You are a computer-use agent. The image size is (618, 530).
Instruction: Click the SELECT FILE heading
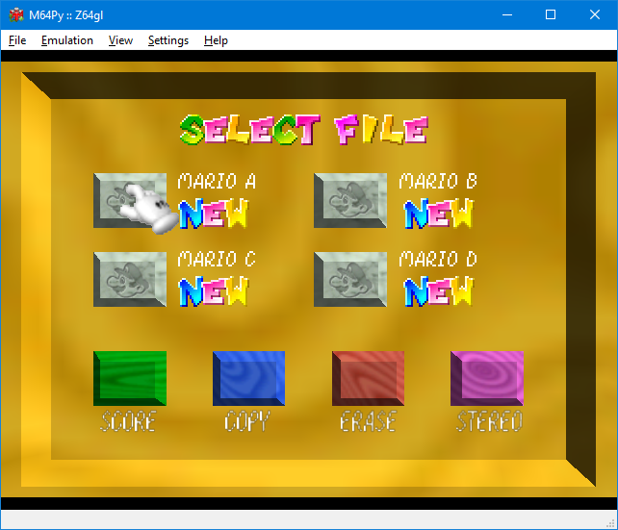304,130
